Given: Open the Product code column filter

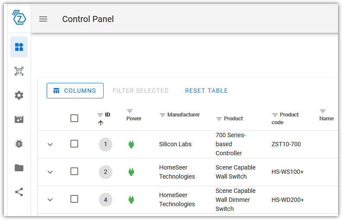Looking at the screenshot, I should [x=275, y=115].
